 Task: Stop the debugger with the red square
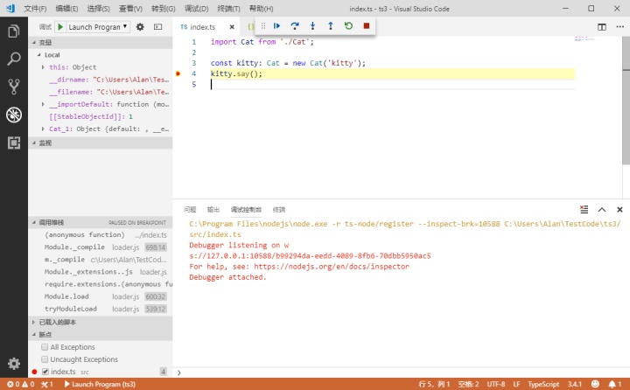[367, 26]
